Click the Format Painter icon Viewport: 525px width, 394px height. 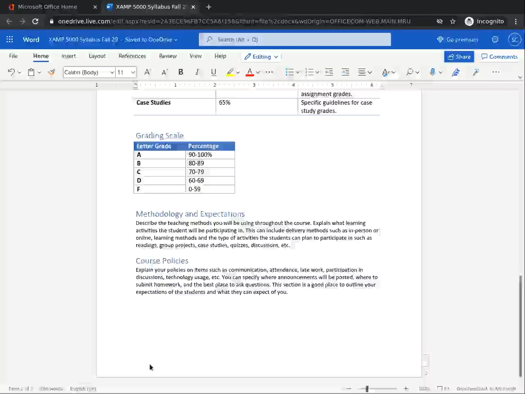51,72
